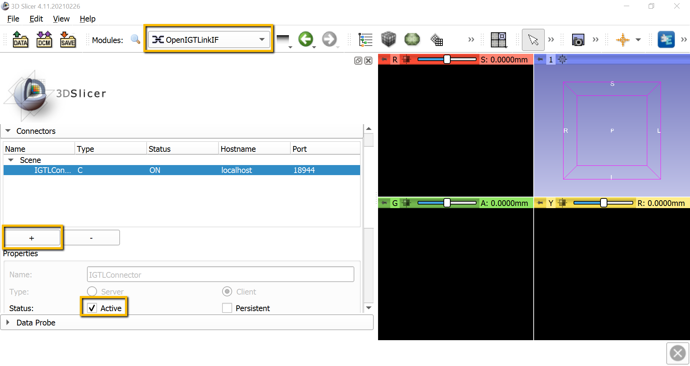Maximize the yellow slice view icon
Image resolution: width=690 pixels, height=366 pixels.
click(562, 203)
